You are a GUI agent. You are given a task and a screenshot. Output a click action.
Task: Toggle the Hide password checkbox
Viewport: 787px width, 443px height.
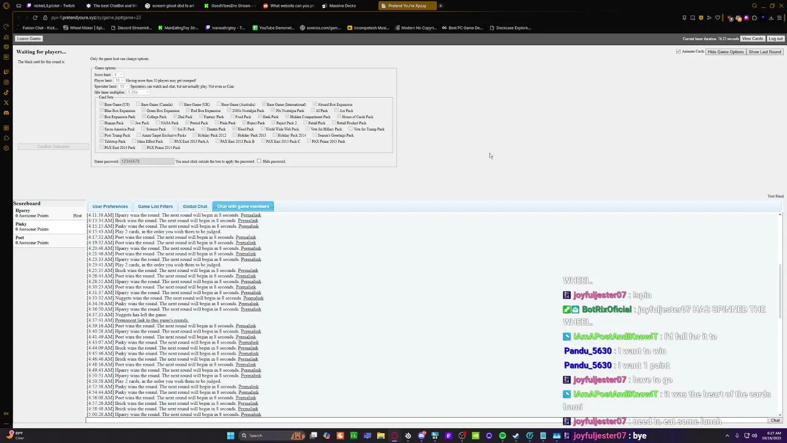tap(259, 161)
